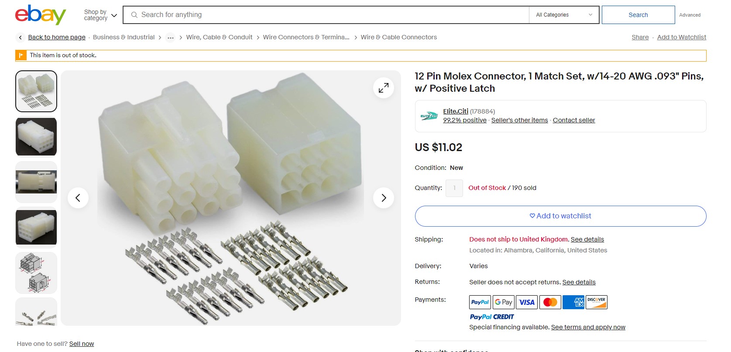The height and width of the screenshot is (352, 731).
Task: Expand the product image to full view
Action: point(383,88)
